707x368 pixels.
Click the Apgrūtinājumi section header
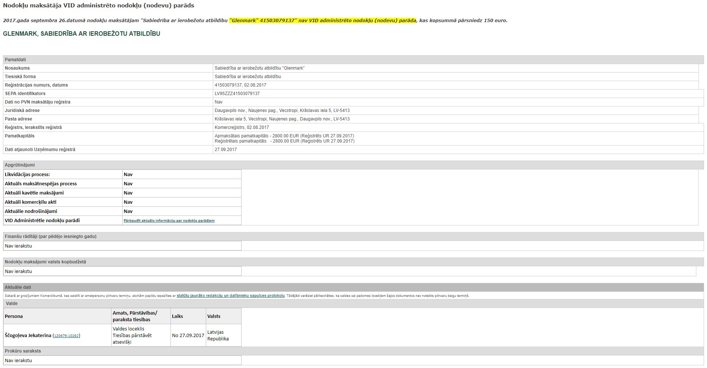click(20, 165)
